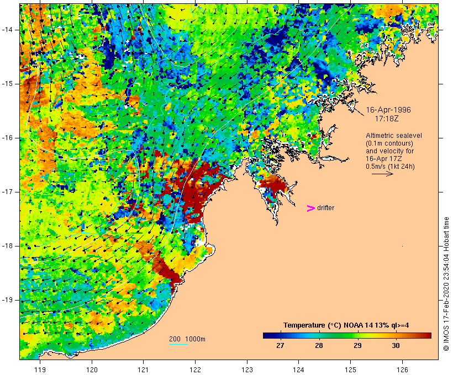Click longitude axis label 121
Image resolution: width=453 pixels, height=375 pixels.
click(143, 369)
